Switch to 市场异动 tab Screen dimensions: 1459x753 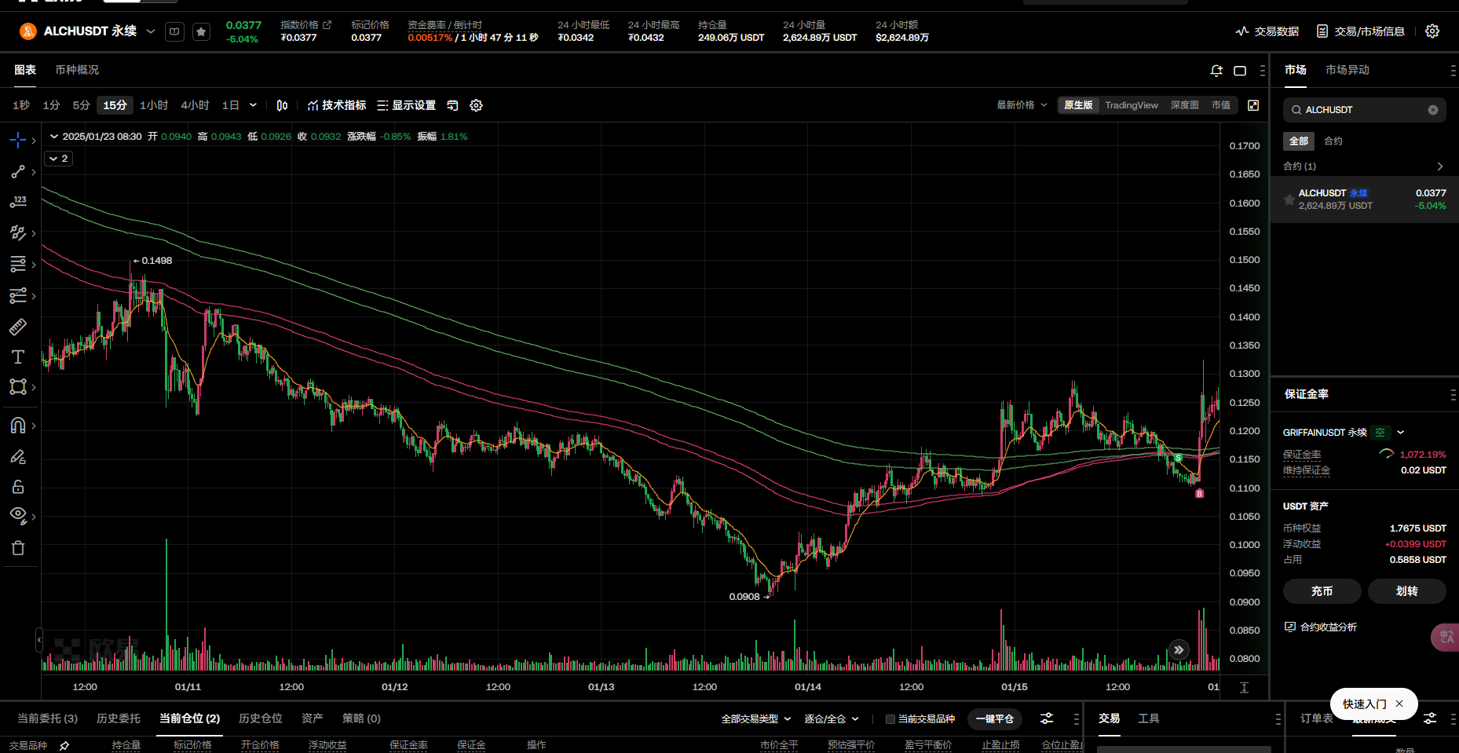pos(1347,70)
